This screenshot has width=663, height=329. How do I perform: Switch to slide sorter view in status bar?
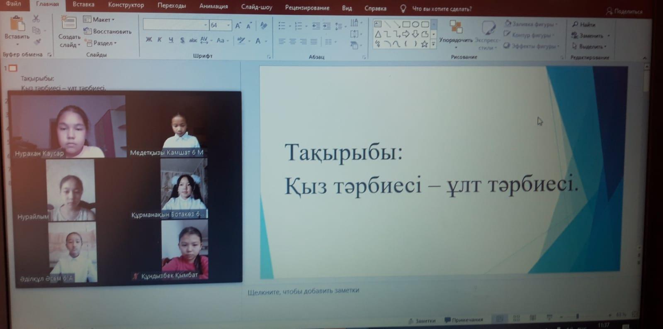point(516,318)
